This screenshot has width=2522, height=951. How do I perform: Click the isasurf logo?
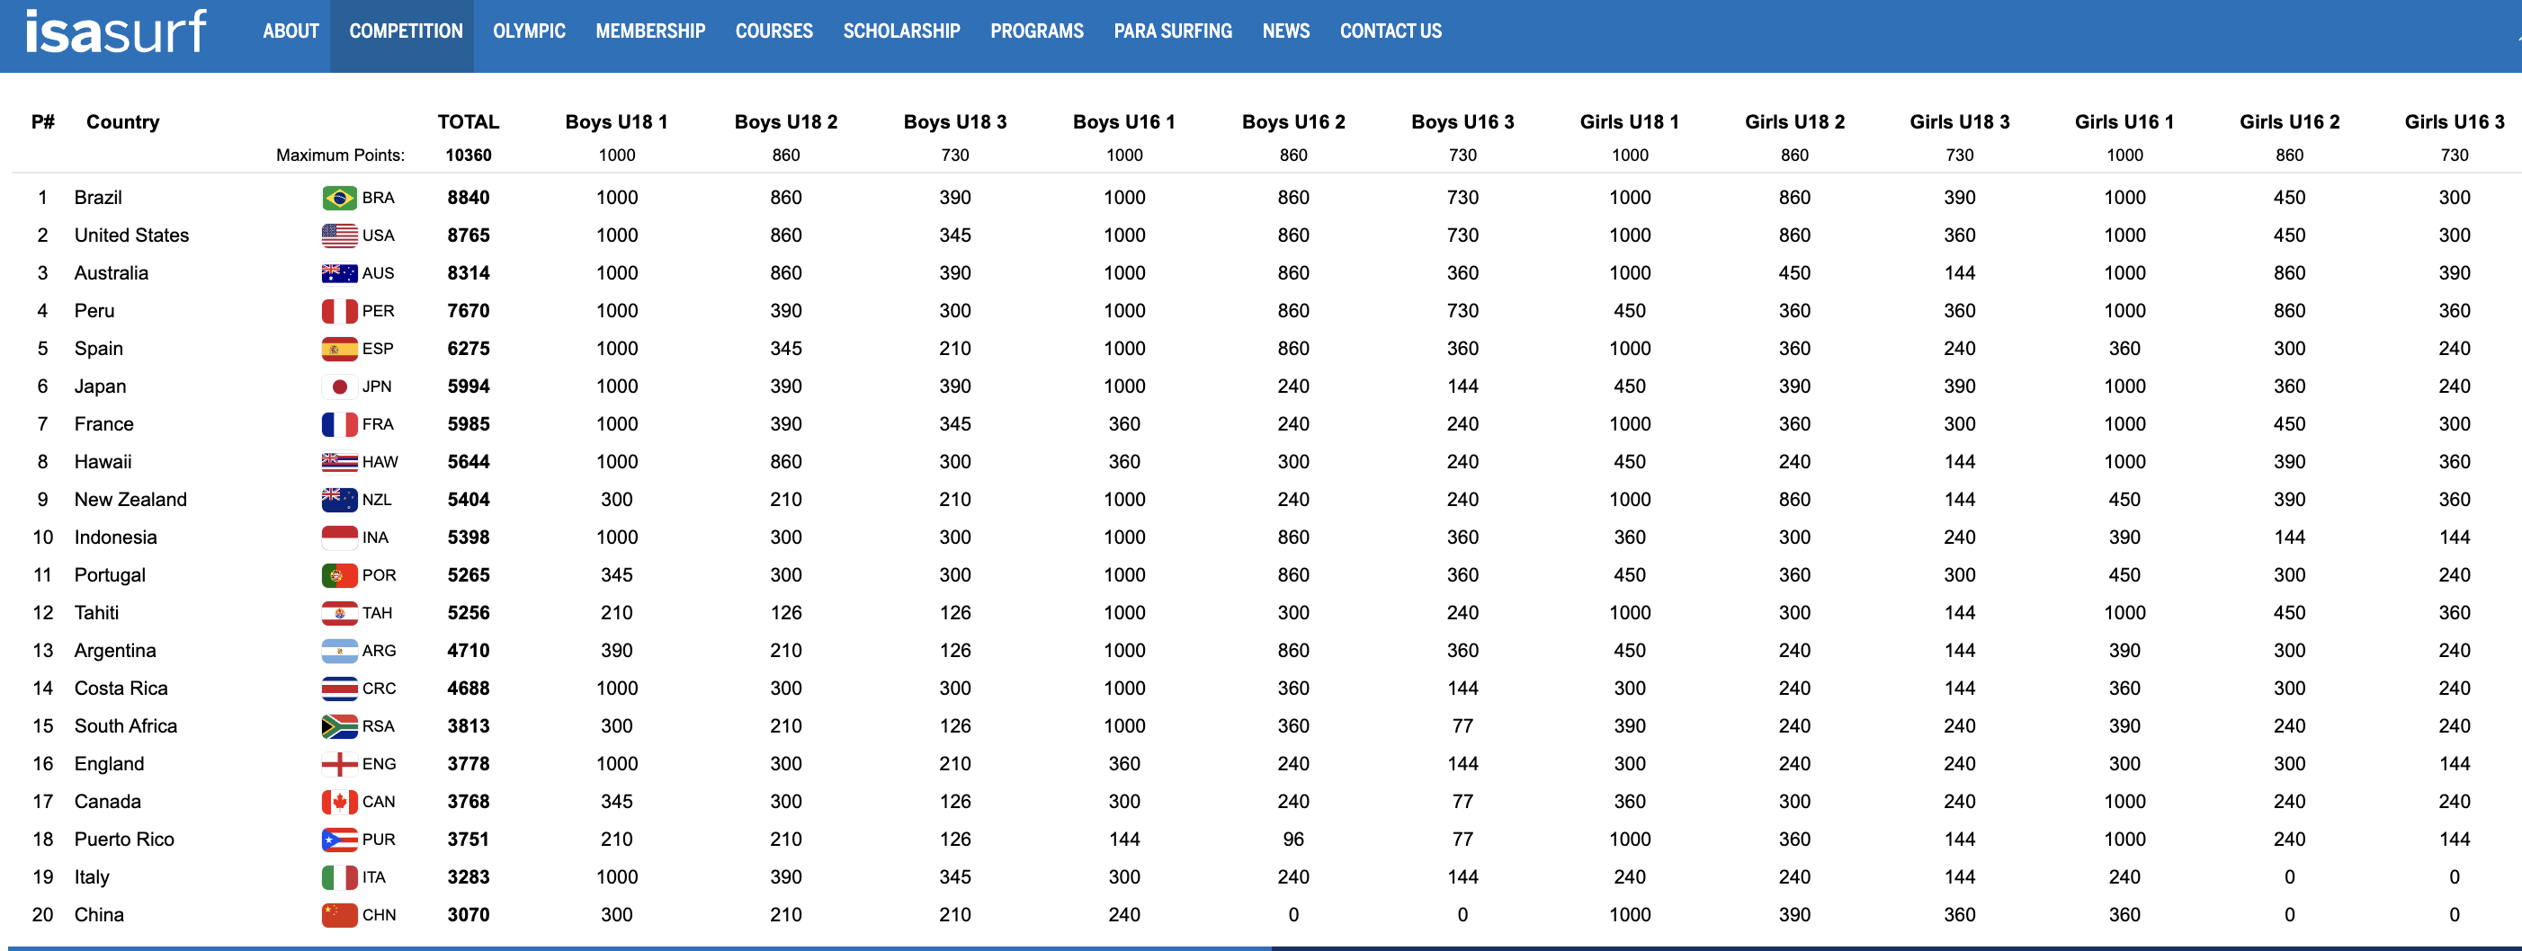coord(115,31)
